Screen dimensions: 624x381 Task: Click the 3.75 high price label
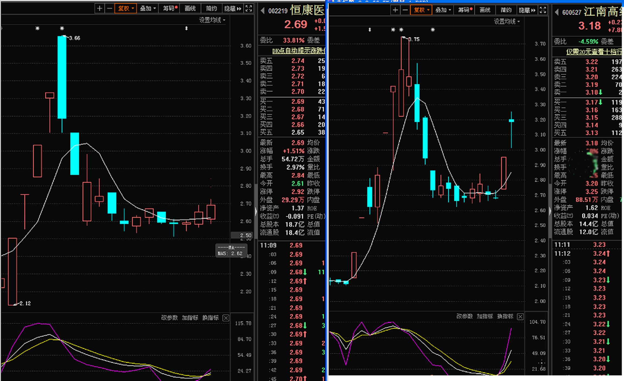pyautogui.click(x=414, y=39)
